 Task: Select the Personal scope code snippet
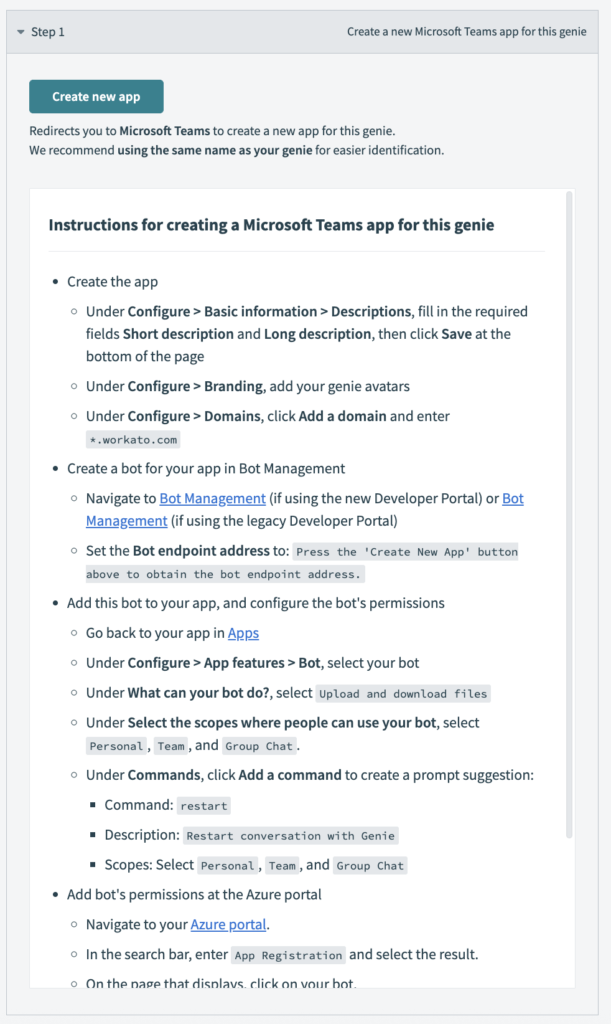point(116,746)
